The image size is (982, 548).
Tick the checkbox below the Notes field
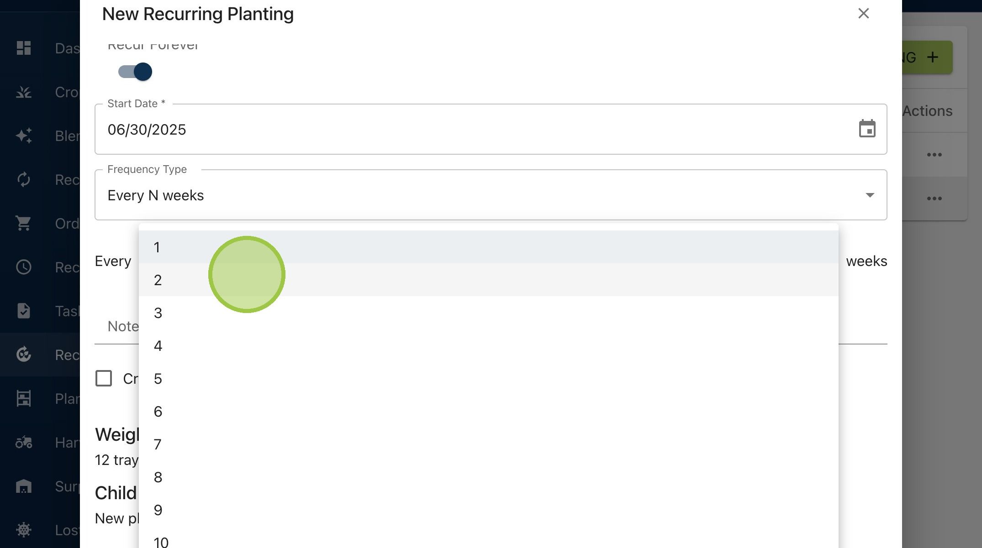104,378
